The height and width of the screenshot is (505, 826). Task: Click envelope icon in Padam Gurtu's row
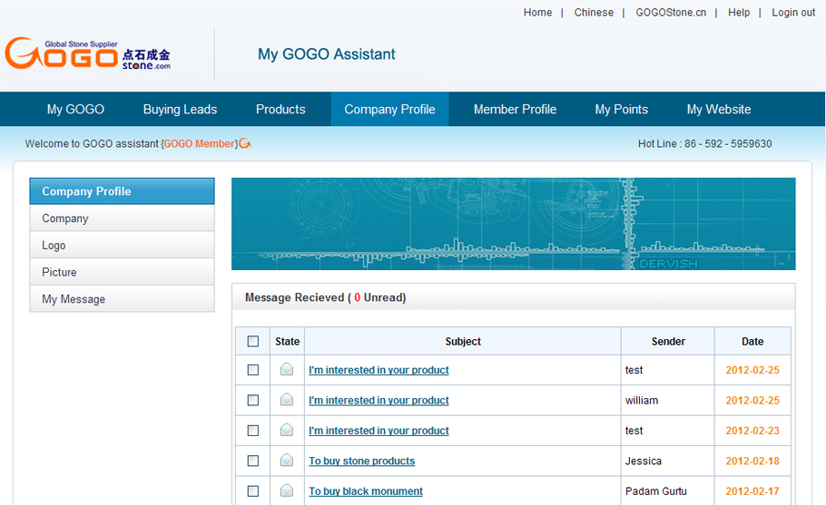(287, 491)
